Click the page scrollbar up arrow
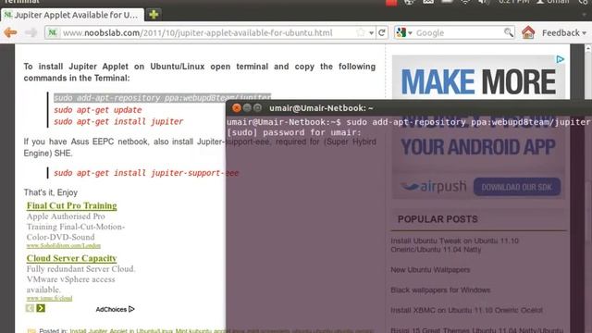 tap(588, 48)
